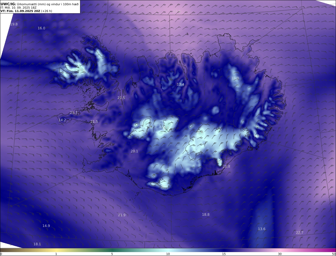Viewport: 336px width, 256px height.
Task: Click the colorbar label 1
Action: pos(56,254)
